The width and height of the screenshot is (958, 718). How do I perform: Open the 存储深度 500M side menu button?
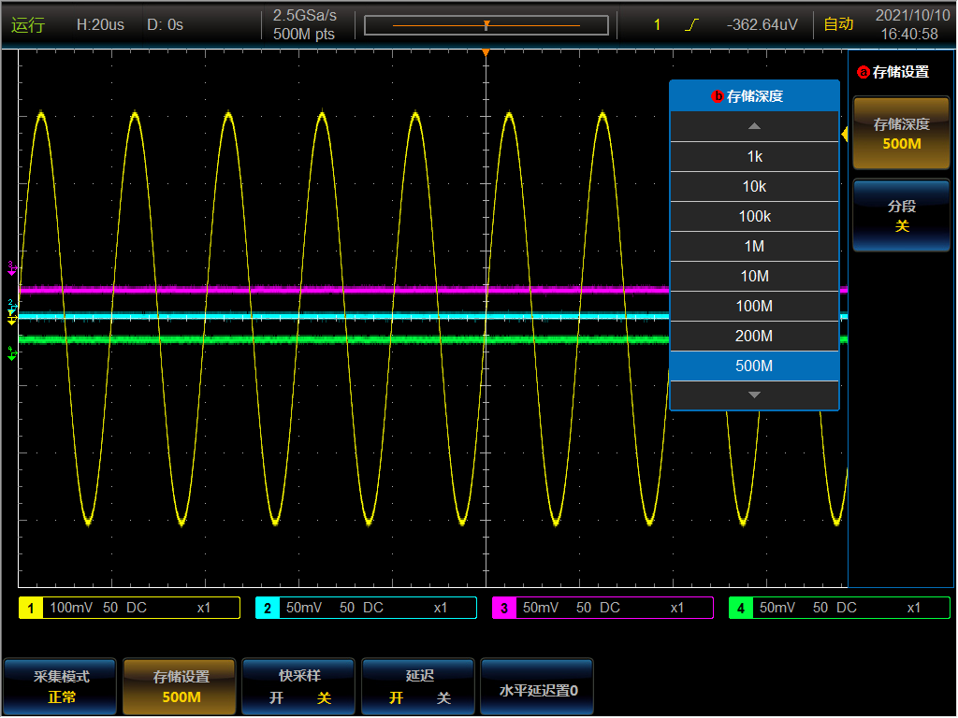(x=901, y=134)
